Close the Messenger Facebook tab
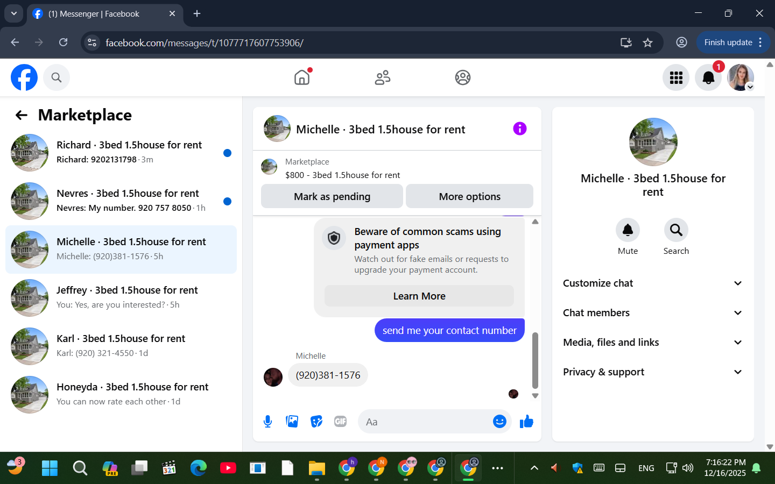Image resolution: width=775 pixels, height=484 pixels. pyautogui.click(x=172, y=13)
